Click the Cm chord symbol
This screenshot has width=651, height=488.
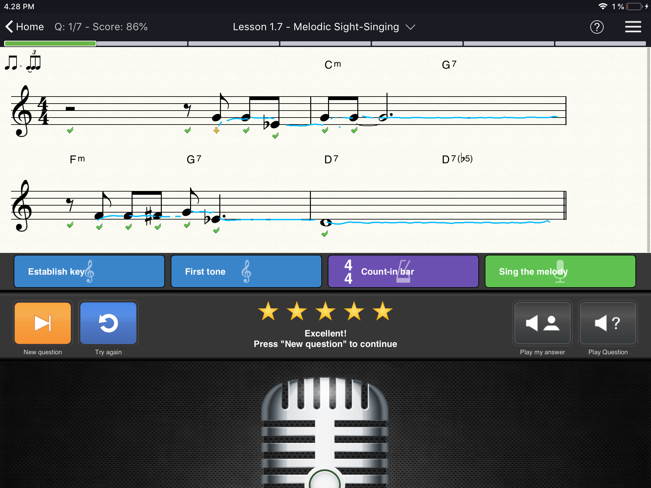[x=332, y=64]
